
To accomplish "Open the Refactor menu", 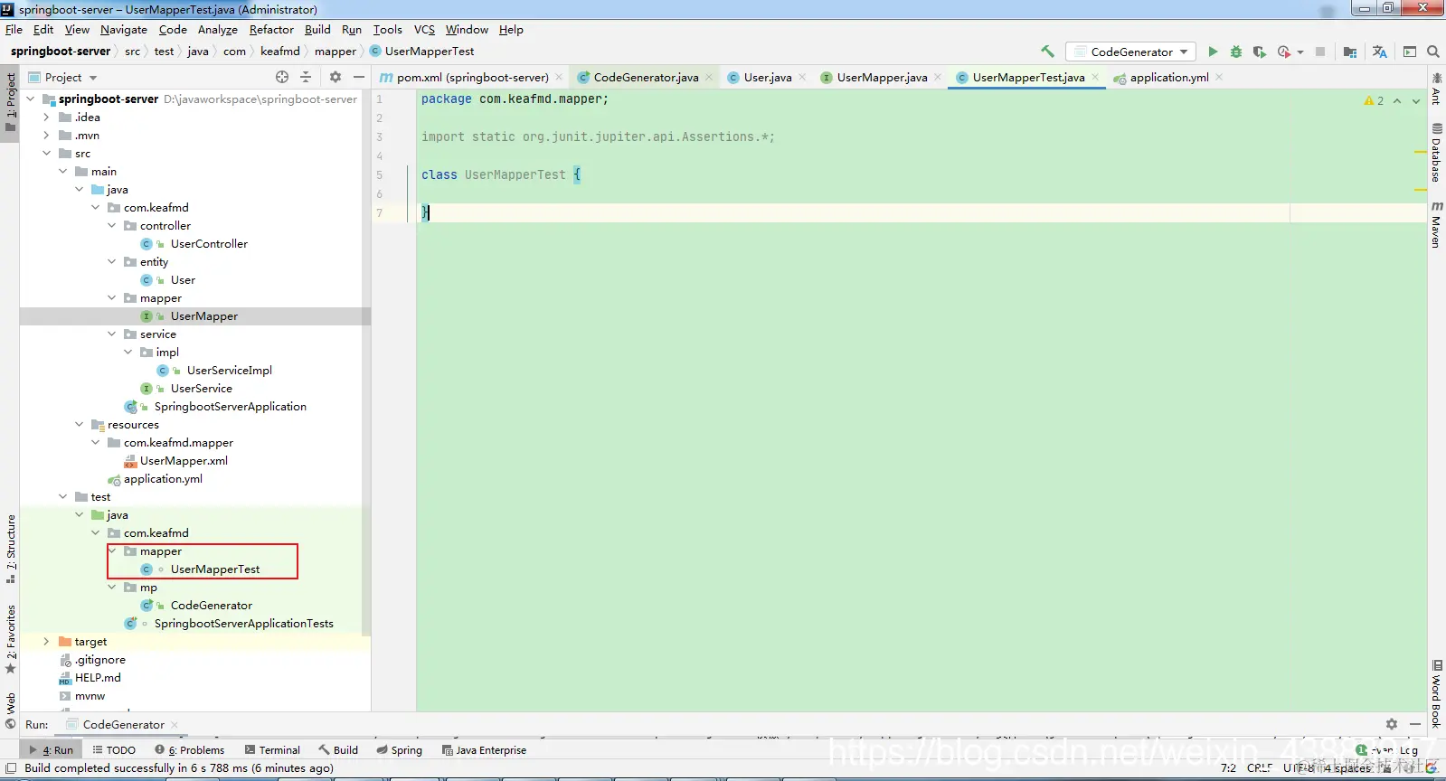I will 271,30.
